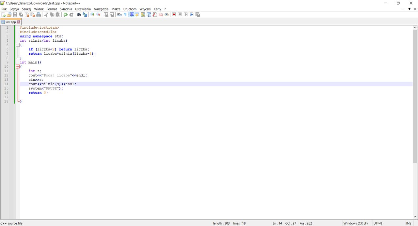
Task: Click the Close All documents toolbar icon
Action: tap(33, 15)
